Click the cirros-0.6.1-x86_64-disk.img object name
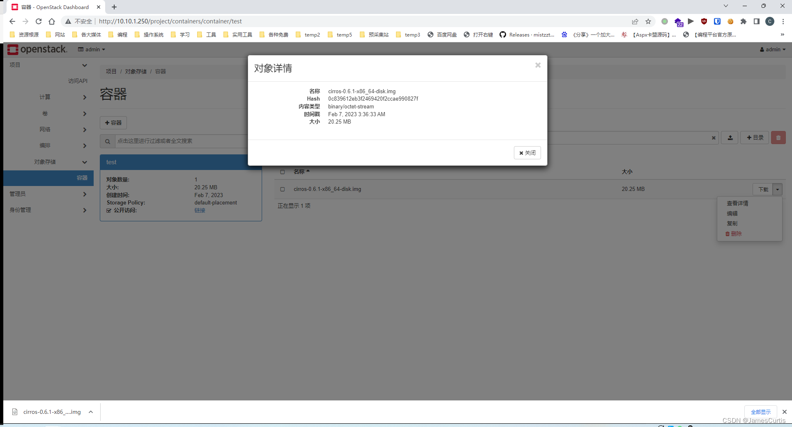 tap(327, 189)
